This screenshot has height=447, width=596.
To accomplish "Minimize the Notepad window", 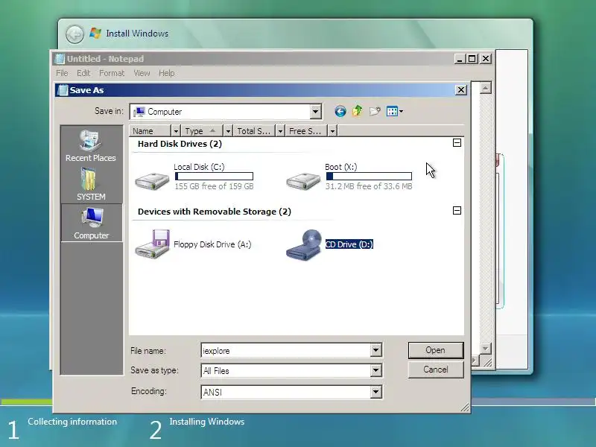I will 460,59.
